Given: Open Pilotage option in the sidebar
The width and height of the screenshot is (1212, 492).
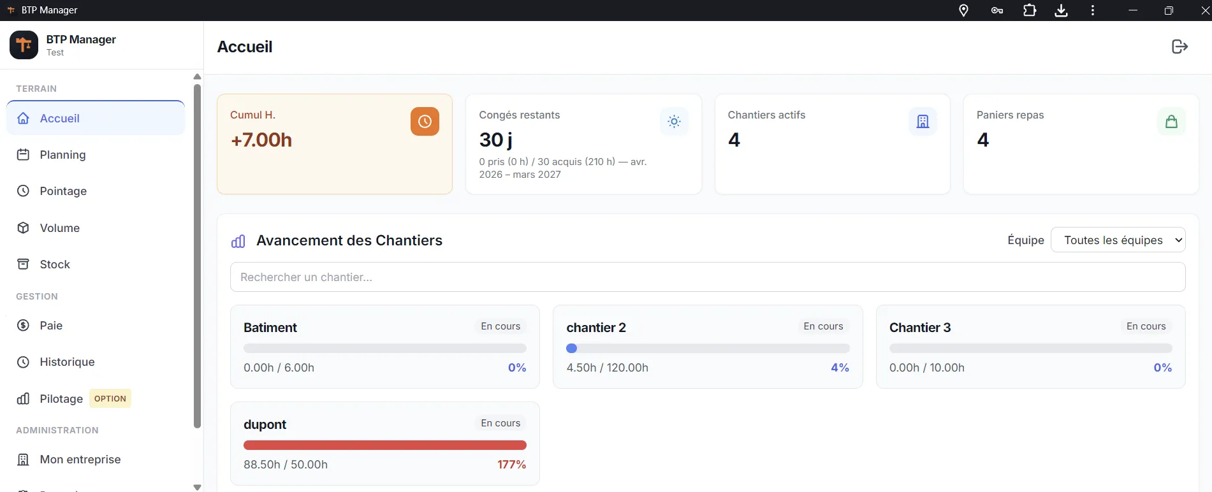Looking at the screenshot, I should point(96,398).
